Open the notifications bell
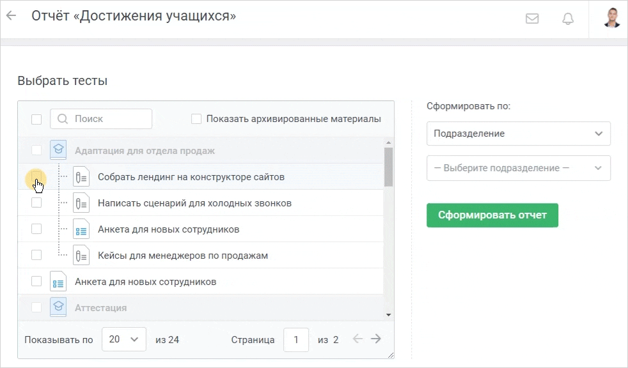628x368 pixels. click(567, 19)
